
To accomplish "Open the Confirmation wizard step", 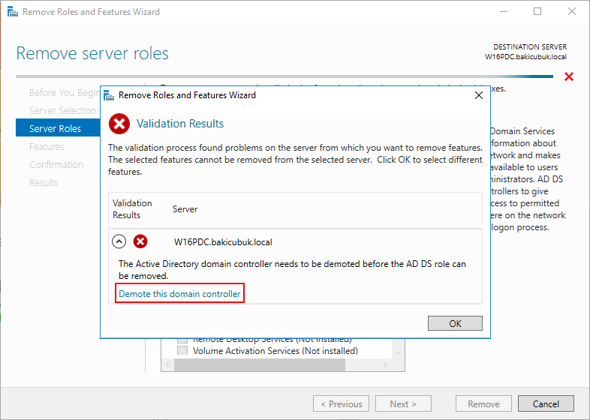I will coord(56,165).
